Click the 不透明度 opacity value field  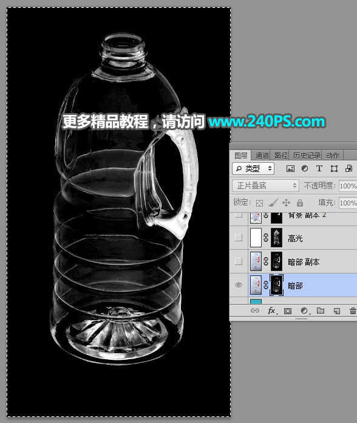(x=348, y=186)
